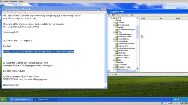Click the Data column header

pos(182,18)
